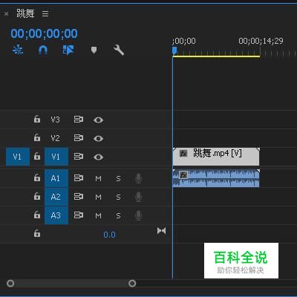Click right handle of zoom scrollbar
This screenshot has height=297, width=297.
(x=132, y=283)
